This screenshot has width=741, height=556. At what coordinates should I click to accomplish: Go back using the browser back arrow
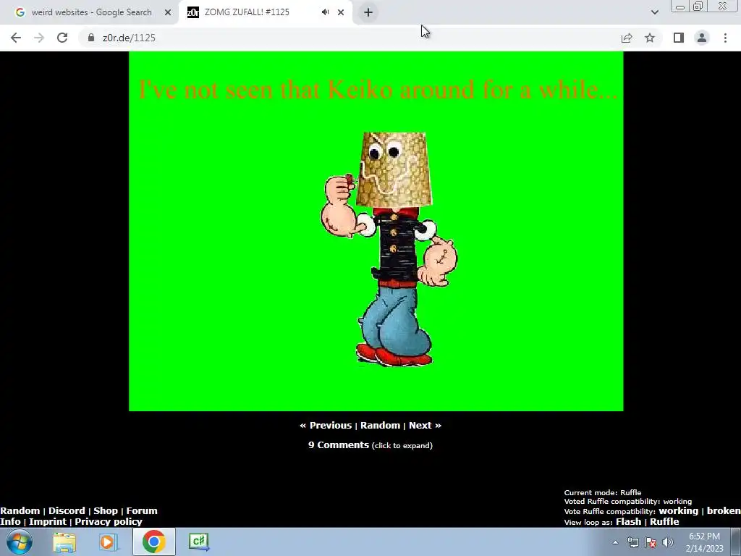[16, 38]
